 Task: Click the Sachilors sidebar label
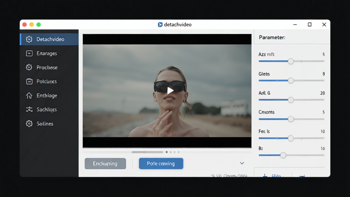(x=46, y=109)
